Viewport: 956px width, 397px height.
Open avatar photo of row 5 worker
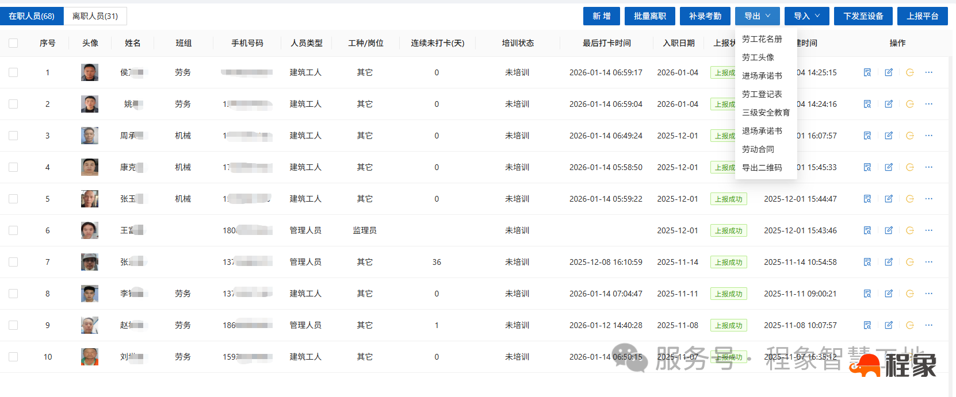90,199
